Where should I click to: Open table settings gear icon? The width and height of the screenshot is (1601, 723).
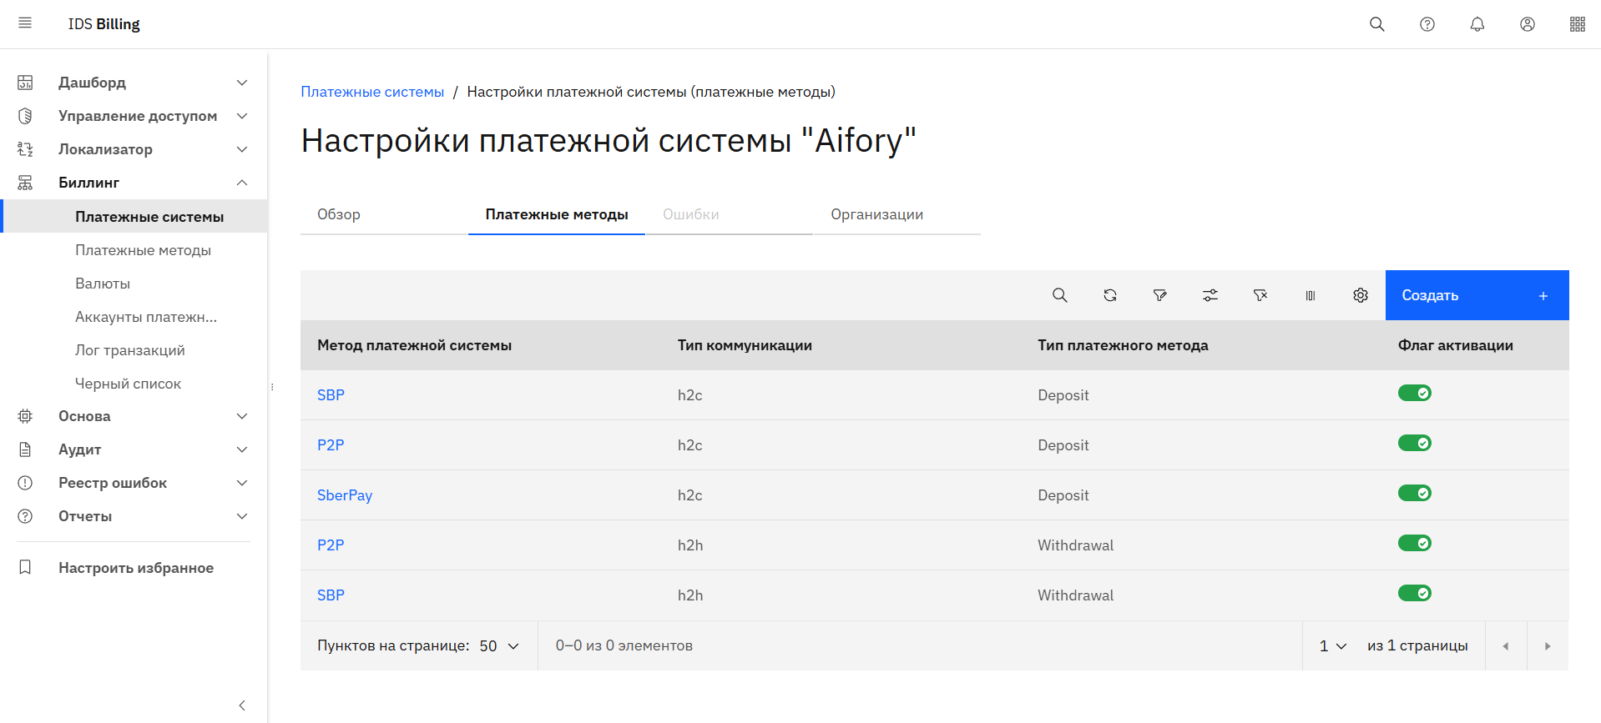pos(1360,295)
